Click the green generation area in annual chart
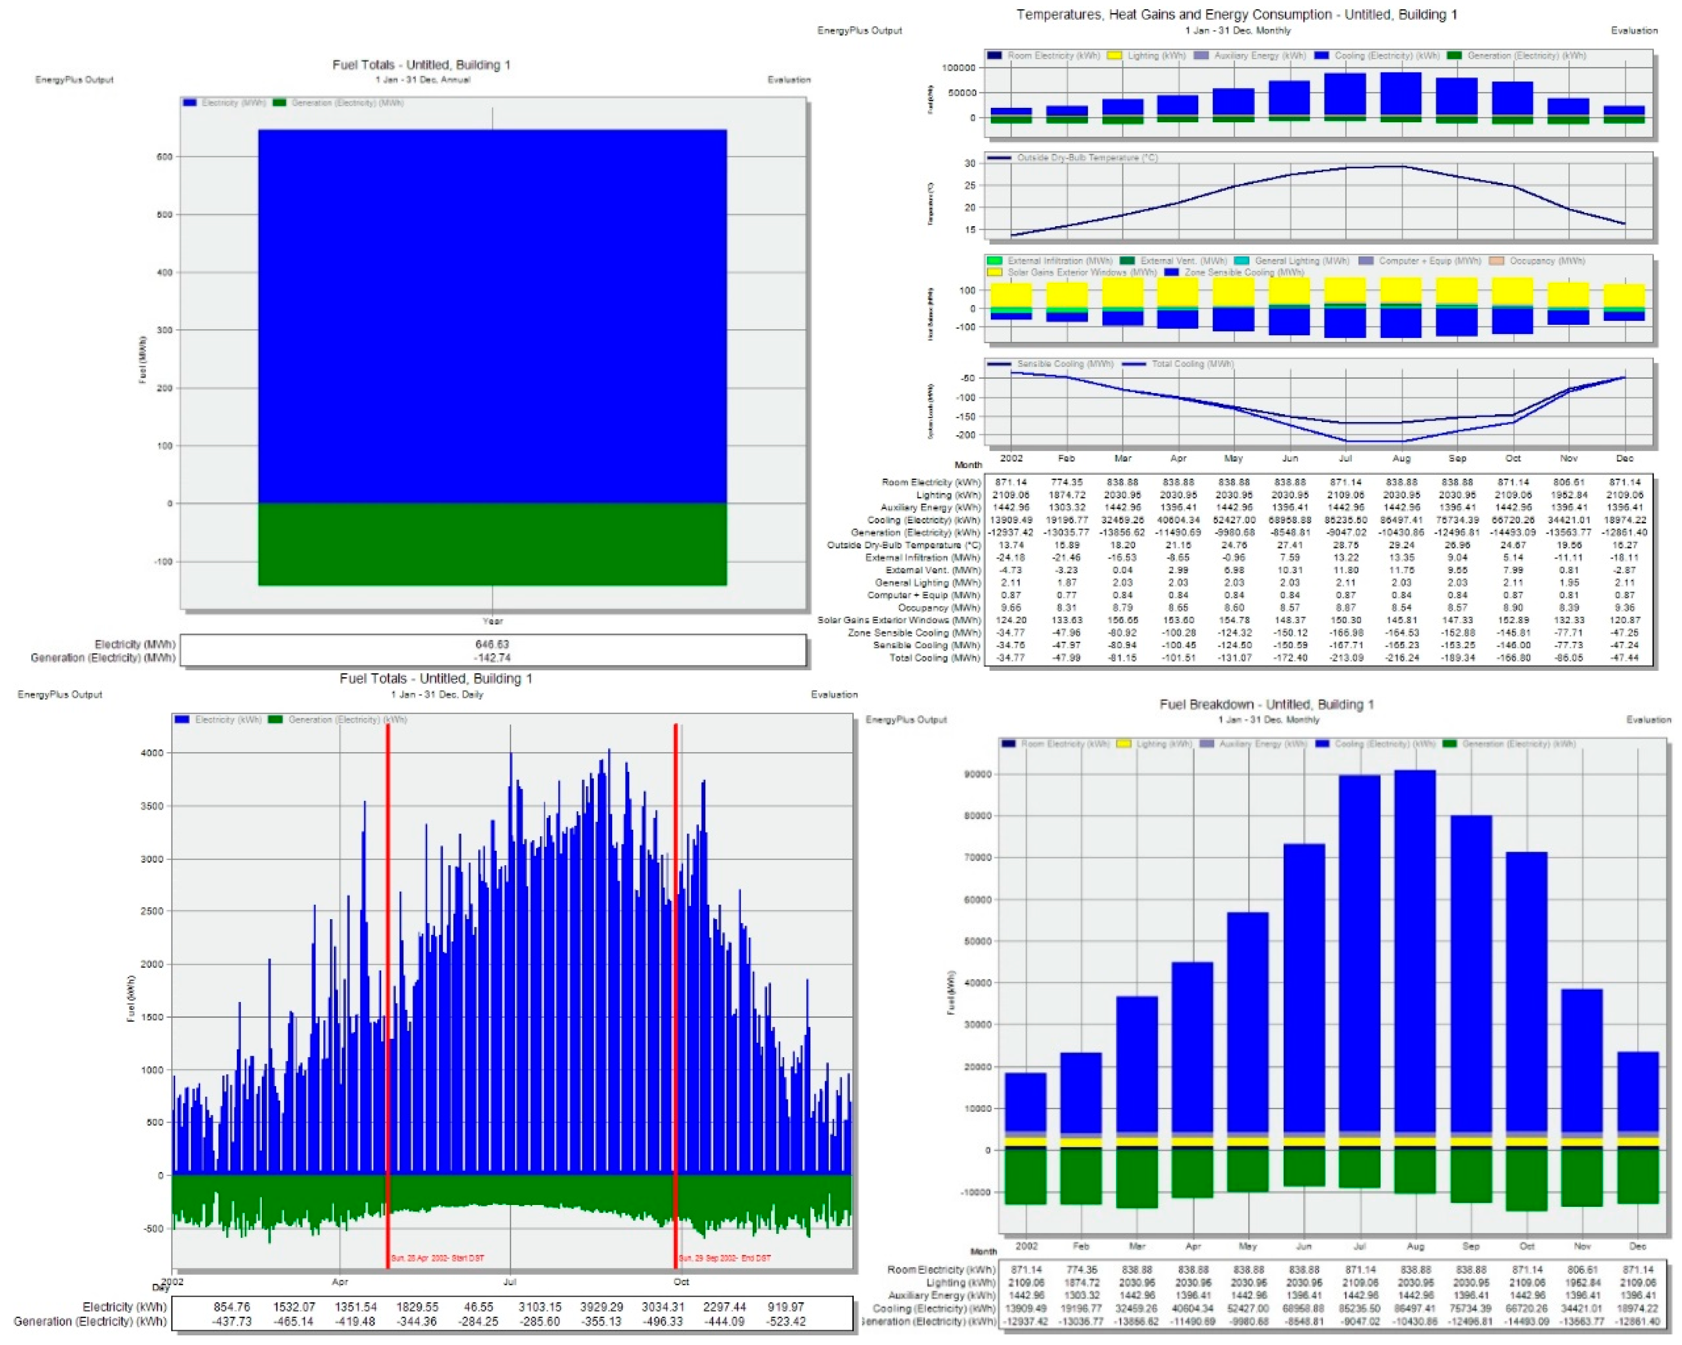 point(492,544)
